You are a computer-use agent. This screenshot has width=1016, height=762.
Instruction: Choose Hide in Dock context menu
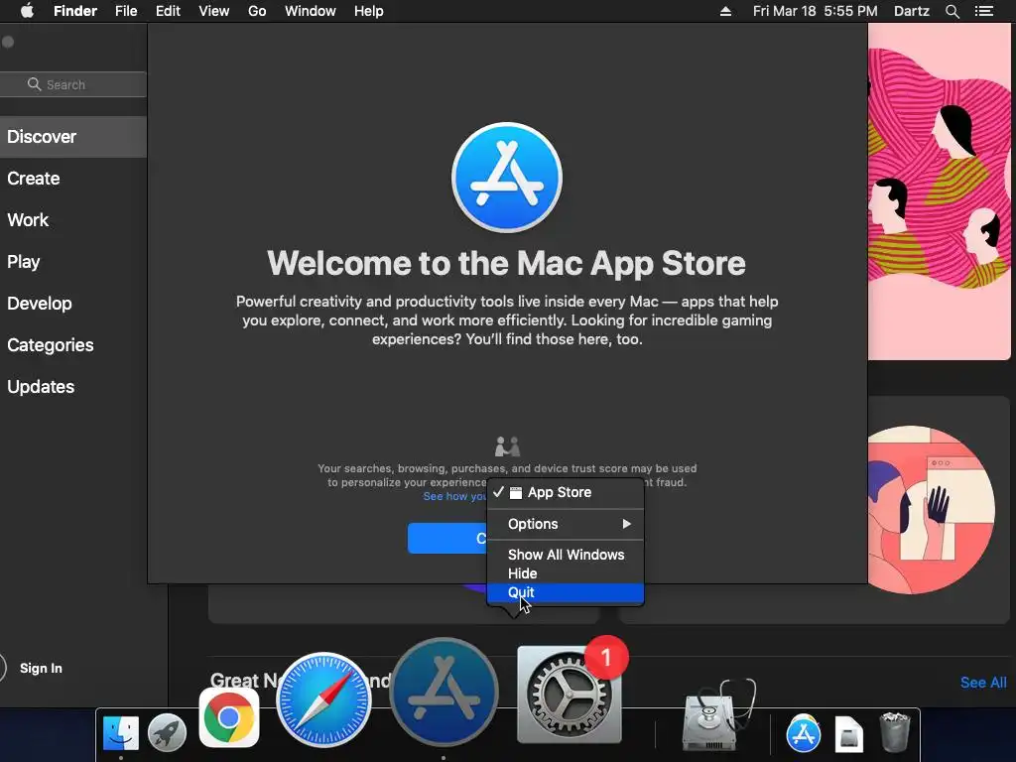[x=566, y=573]
